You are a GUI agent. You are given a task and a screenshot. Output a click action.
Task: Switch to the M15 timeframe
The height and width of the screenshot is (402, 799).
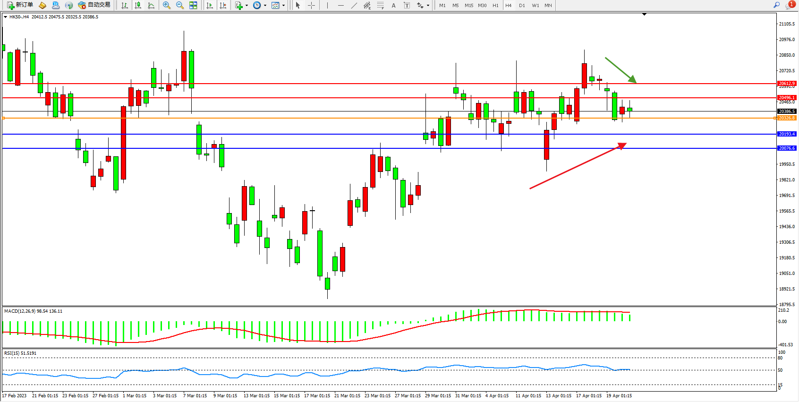(x=468, y=5)
